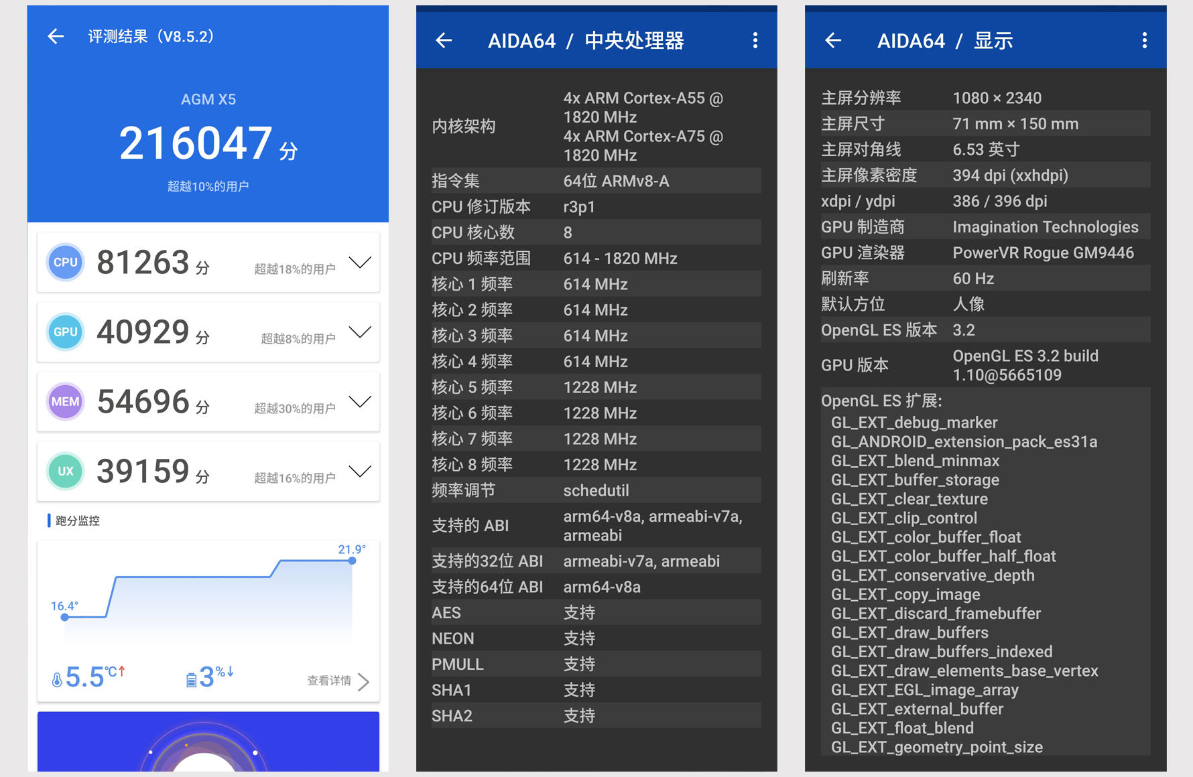Tap the purple MEM score badge
This screenshot has width=1193, height=777.
[x=66, y=402]
